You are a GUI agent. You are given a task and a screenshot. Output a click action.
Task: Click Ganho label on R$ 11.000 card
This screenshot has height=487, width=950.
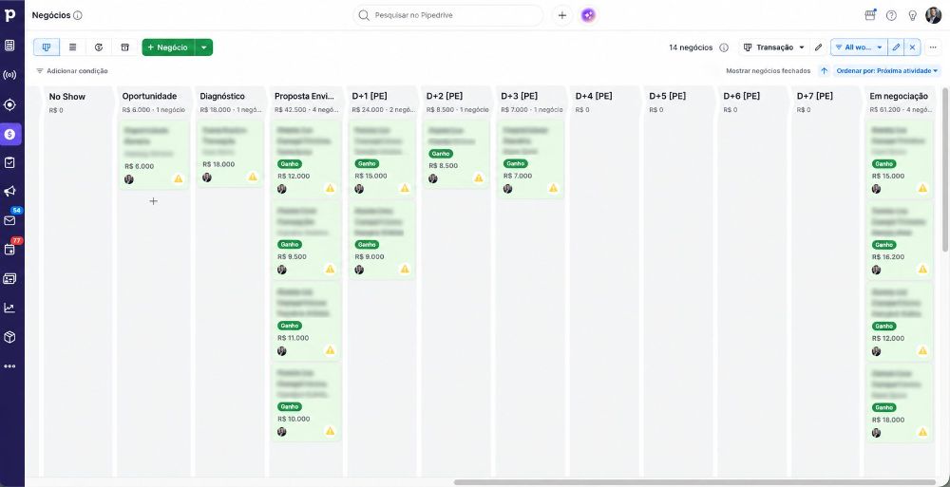(290, 326)
